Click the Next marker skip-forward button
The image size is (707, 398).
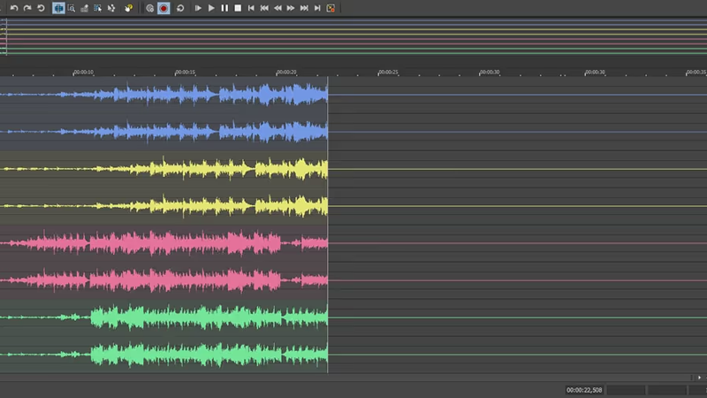point(304,8)
